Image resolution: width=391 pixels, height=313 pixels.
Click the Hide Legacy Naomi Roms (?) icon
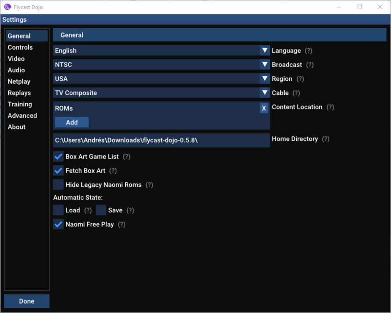[x=149, y=185]
